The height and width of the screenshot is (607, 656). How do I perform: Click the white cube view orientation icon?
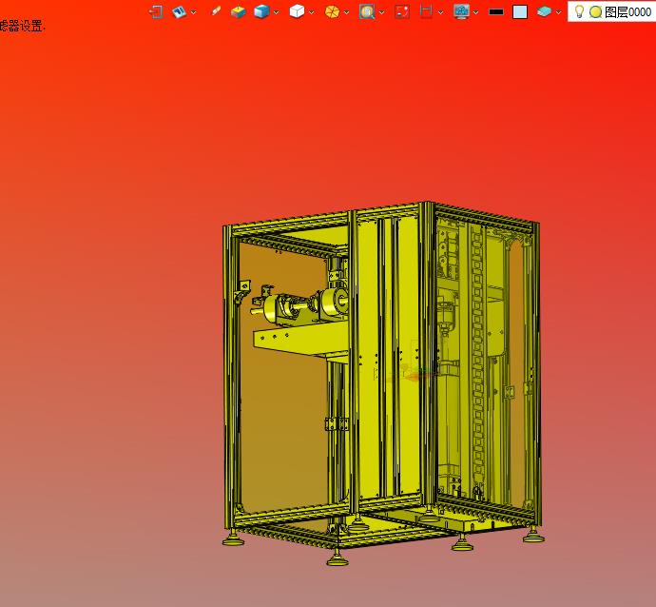click(297, 11)
